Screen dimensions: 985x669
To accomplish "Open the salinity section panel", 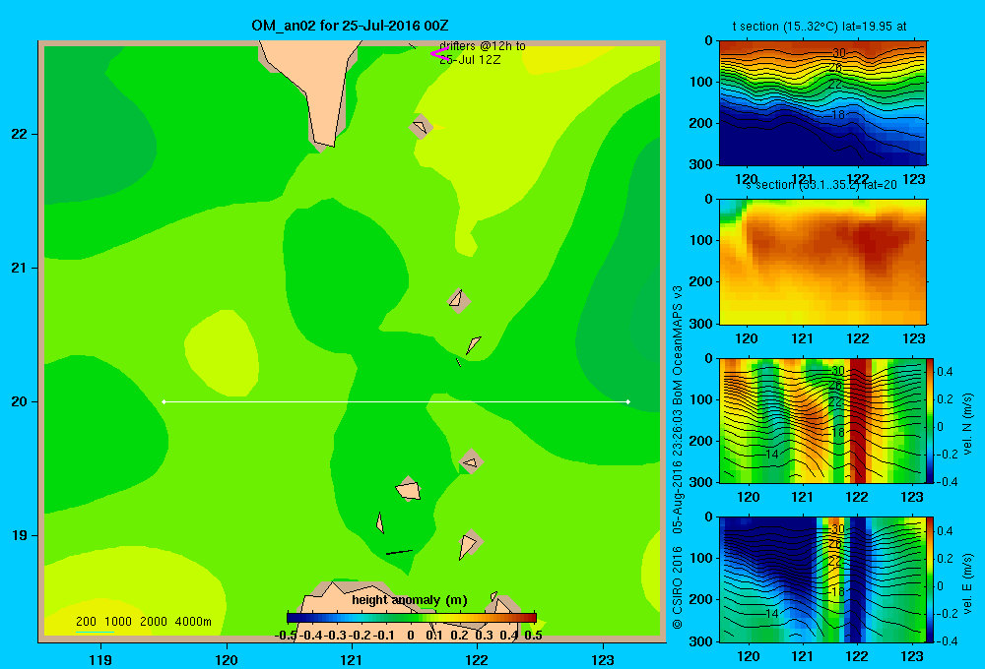I will [x=822, y=262].
